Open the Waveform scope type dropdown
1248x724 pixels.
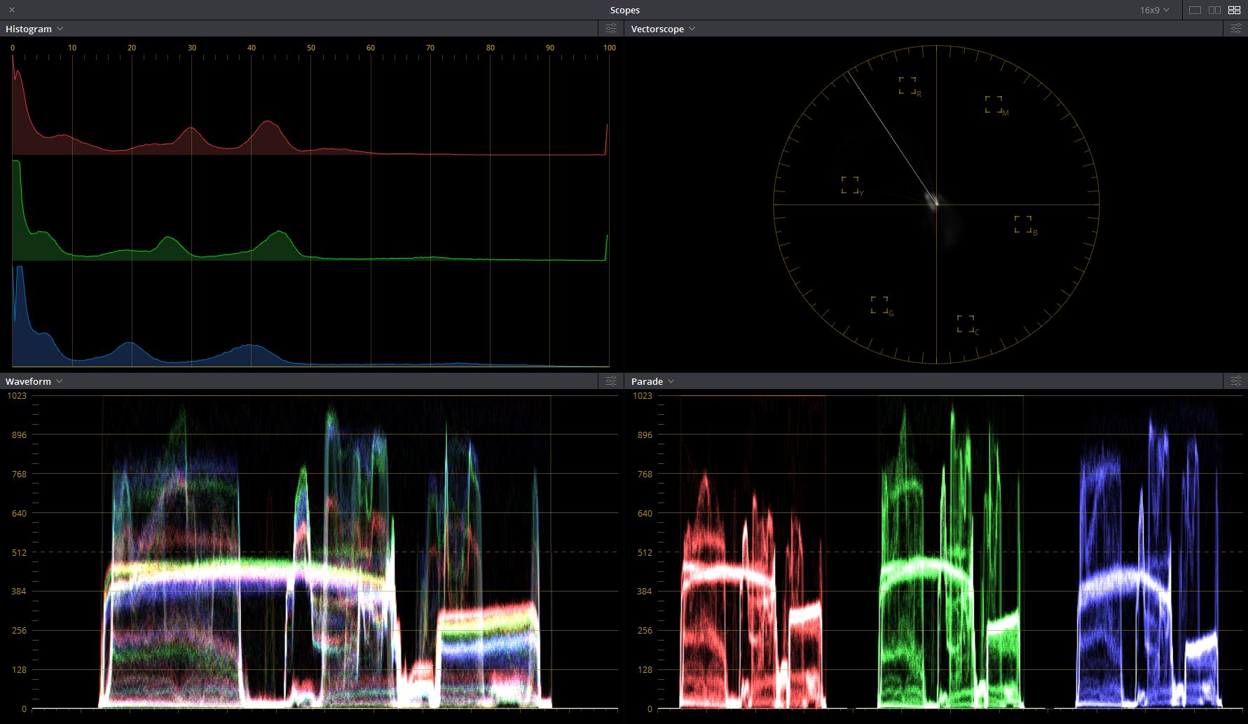[x=34, y=381]
